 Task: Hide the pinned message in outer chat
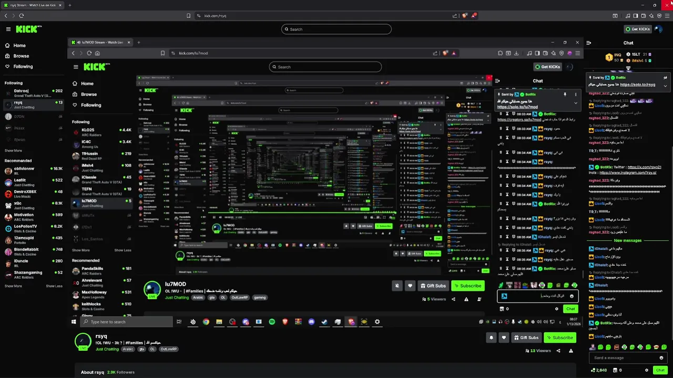[665, 78]
